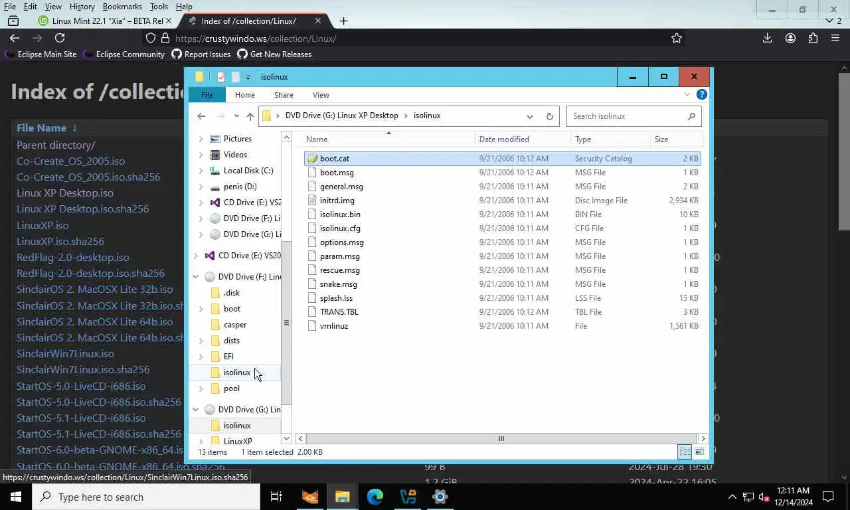The height and width of the screenshot is (510, 850).
Task: Click the New folder quick access icon
Action: point(235,77)
